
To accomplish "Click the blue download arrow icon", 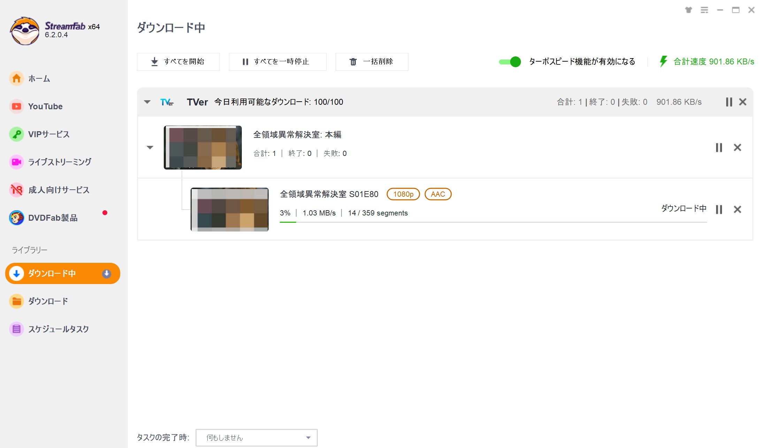I will [16, 274].
